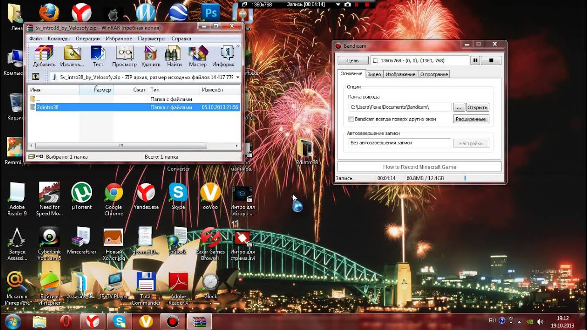587x330 pixels.
Task: Select the Minecraft.rar desktop file
Action: [82, 241]
